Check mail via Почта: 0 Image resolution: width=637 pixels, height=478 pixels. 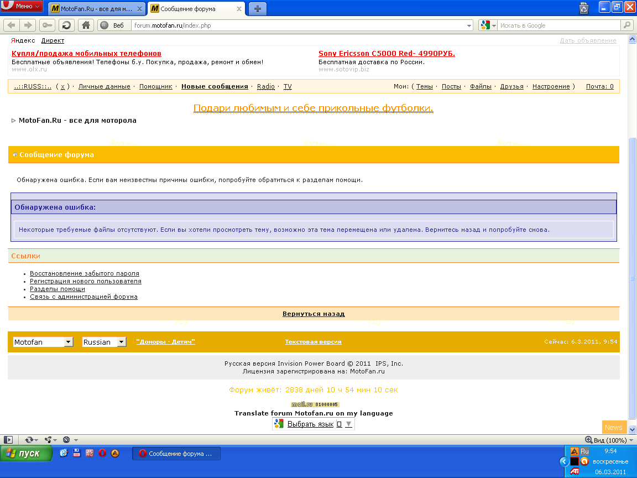tap(599, 86)
